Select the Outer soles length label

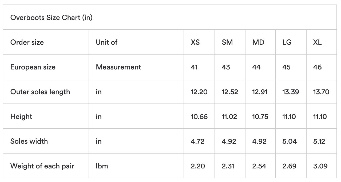[40, 92]
